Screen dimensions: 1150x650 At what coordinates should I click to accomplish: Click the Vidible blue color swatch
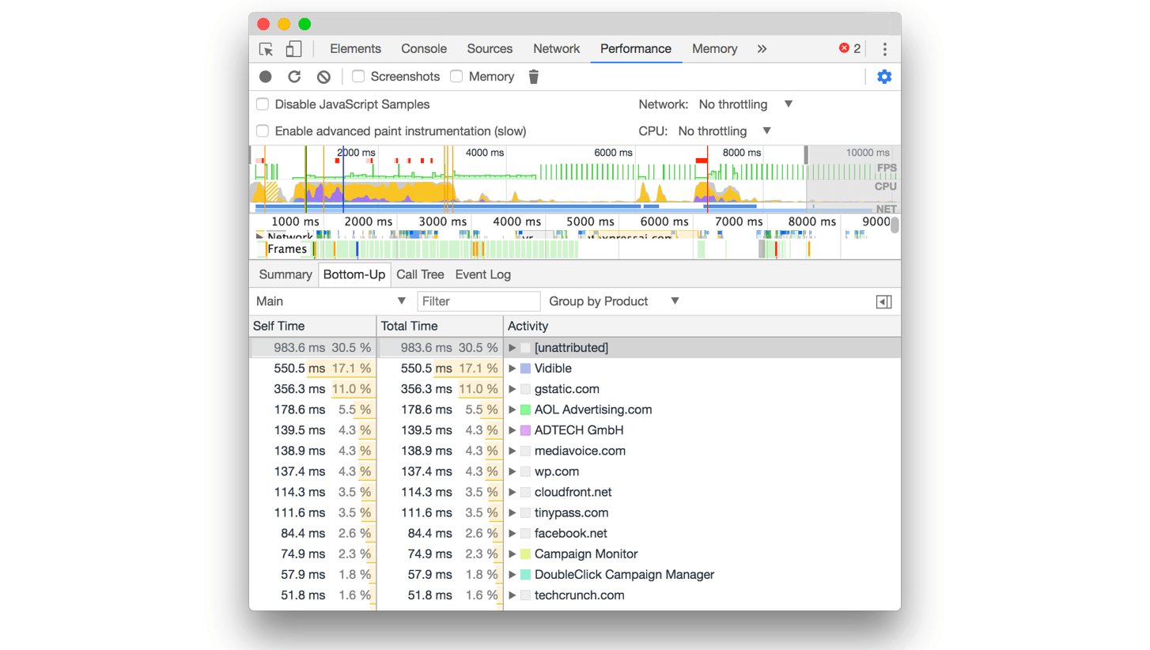click(x=525, y=368)
